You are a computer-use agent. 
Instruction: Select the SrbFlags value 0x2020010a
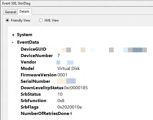(69, 107)
